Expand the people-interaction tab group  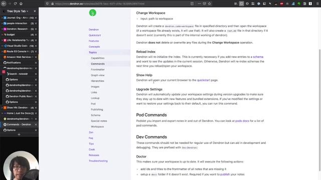coord(2,23)
